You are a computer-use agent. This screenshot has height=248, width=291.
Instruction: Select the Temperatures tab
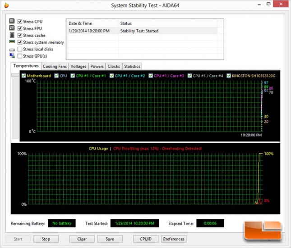(26, 66)
